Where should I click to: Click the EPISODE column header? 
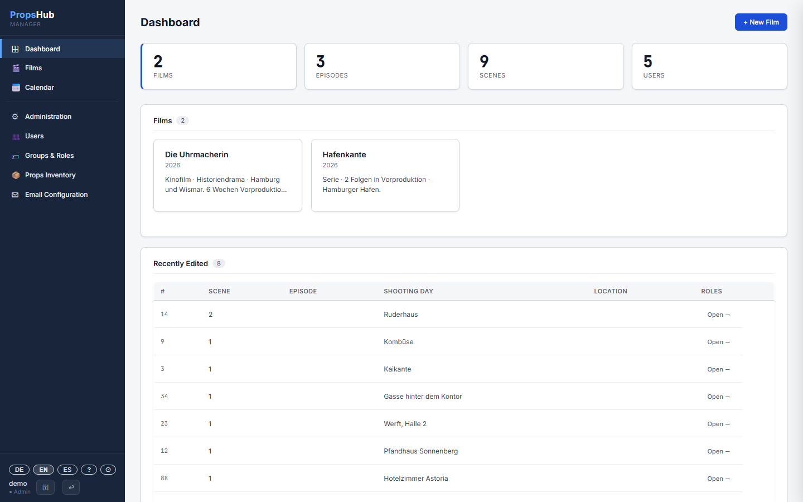coord(303,291)
